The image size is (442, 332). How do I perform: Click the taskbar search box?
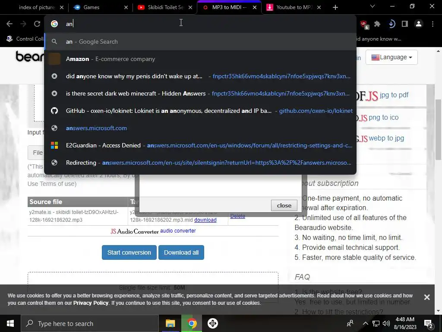tap(90, 323)
